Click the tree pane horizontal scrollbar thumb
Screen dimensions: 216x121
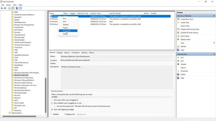coord(20,116)
